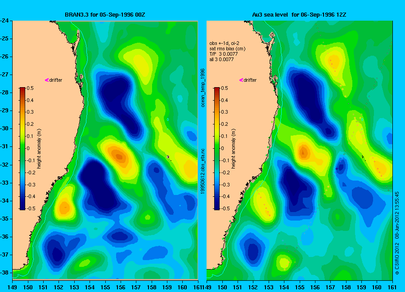Image resolution: width=405 pixels, height=292 pixels.
Task: Click the 'height anomaly (m)' label in the BRAN3.3 panel
Action: [39, 149]
